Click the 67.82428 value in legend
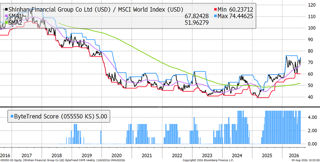This screenshot has height=162, width=320. tap(197, 16)
